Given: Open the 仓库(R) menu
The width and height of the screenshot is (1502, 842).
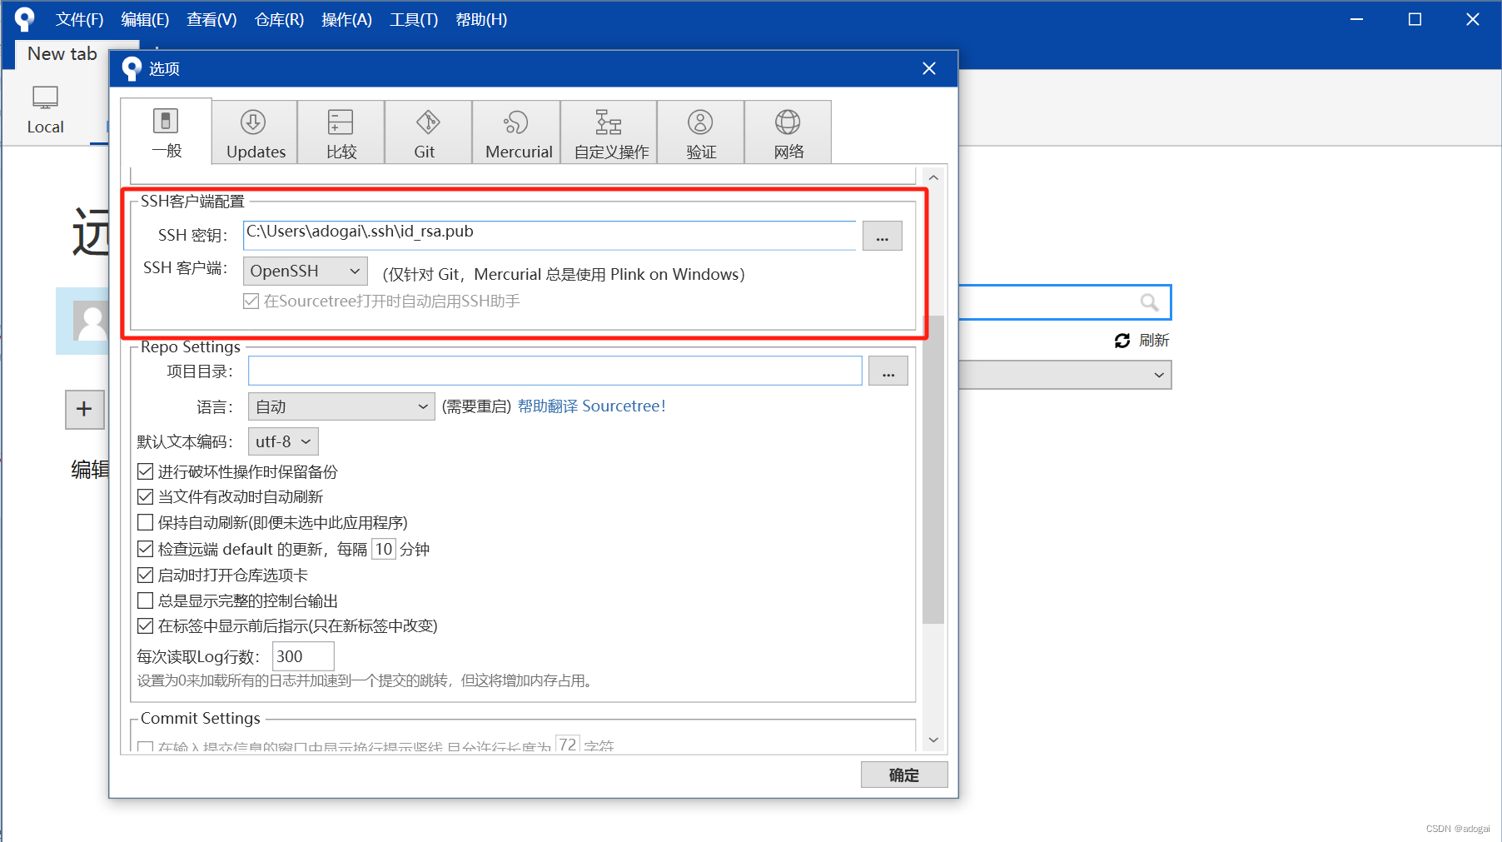Looking at the screenshot, I should pyautogui.click(x=279, y=19).
